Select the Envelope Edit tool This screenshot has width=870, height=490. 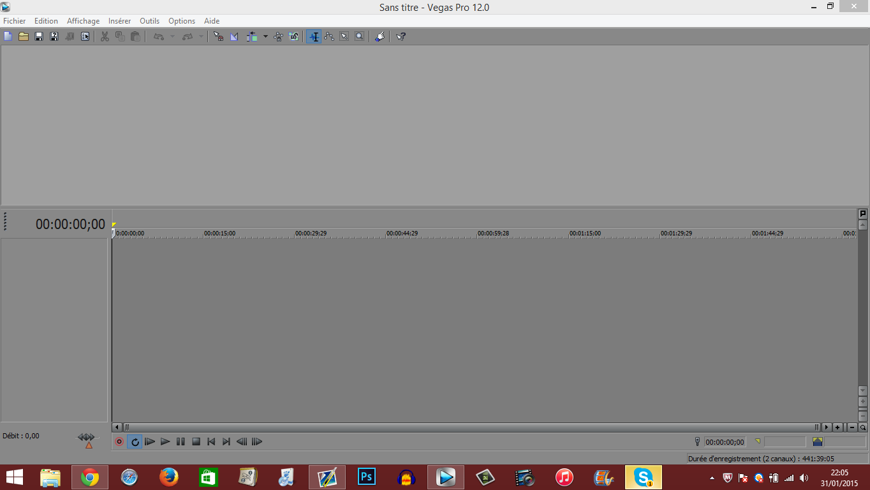(329, 36)
